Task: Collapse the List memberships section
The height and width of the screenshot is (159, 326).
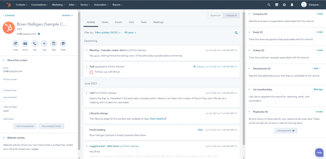Action: pos(249,90)
